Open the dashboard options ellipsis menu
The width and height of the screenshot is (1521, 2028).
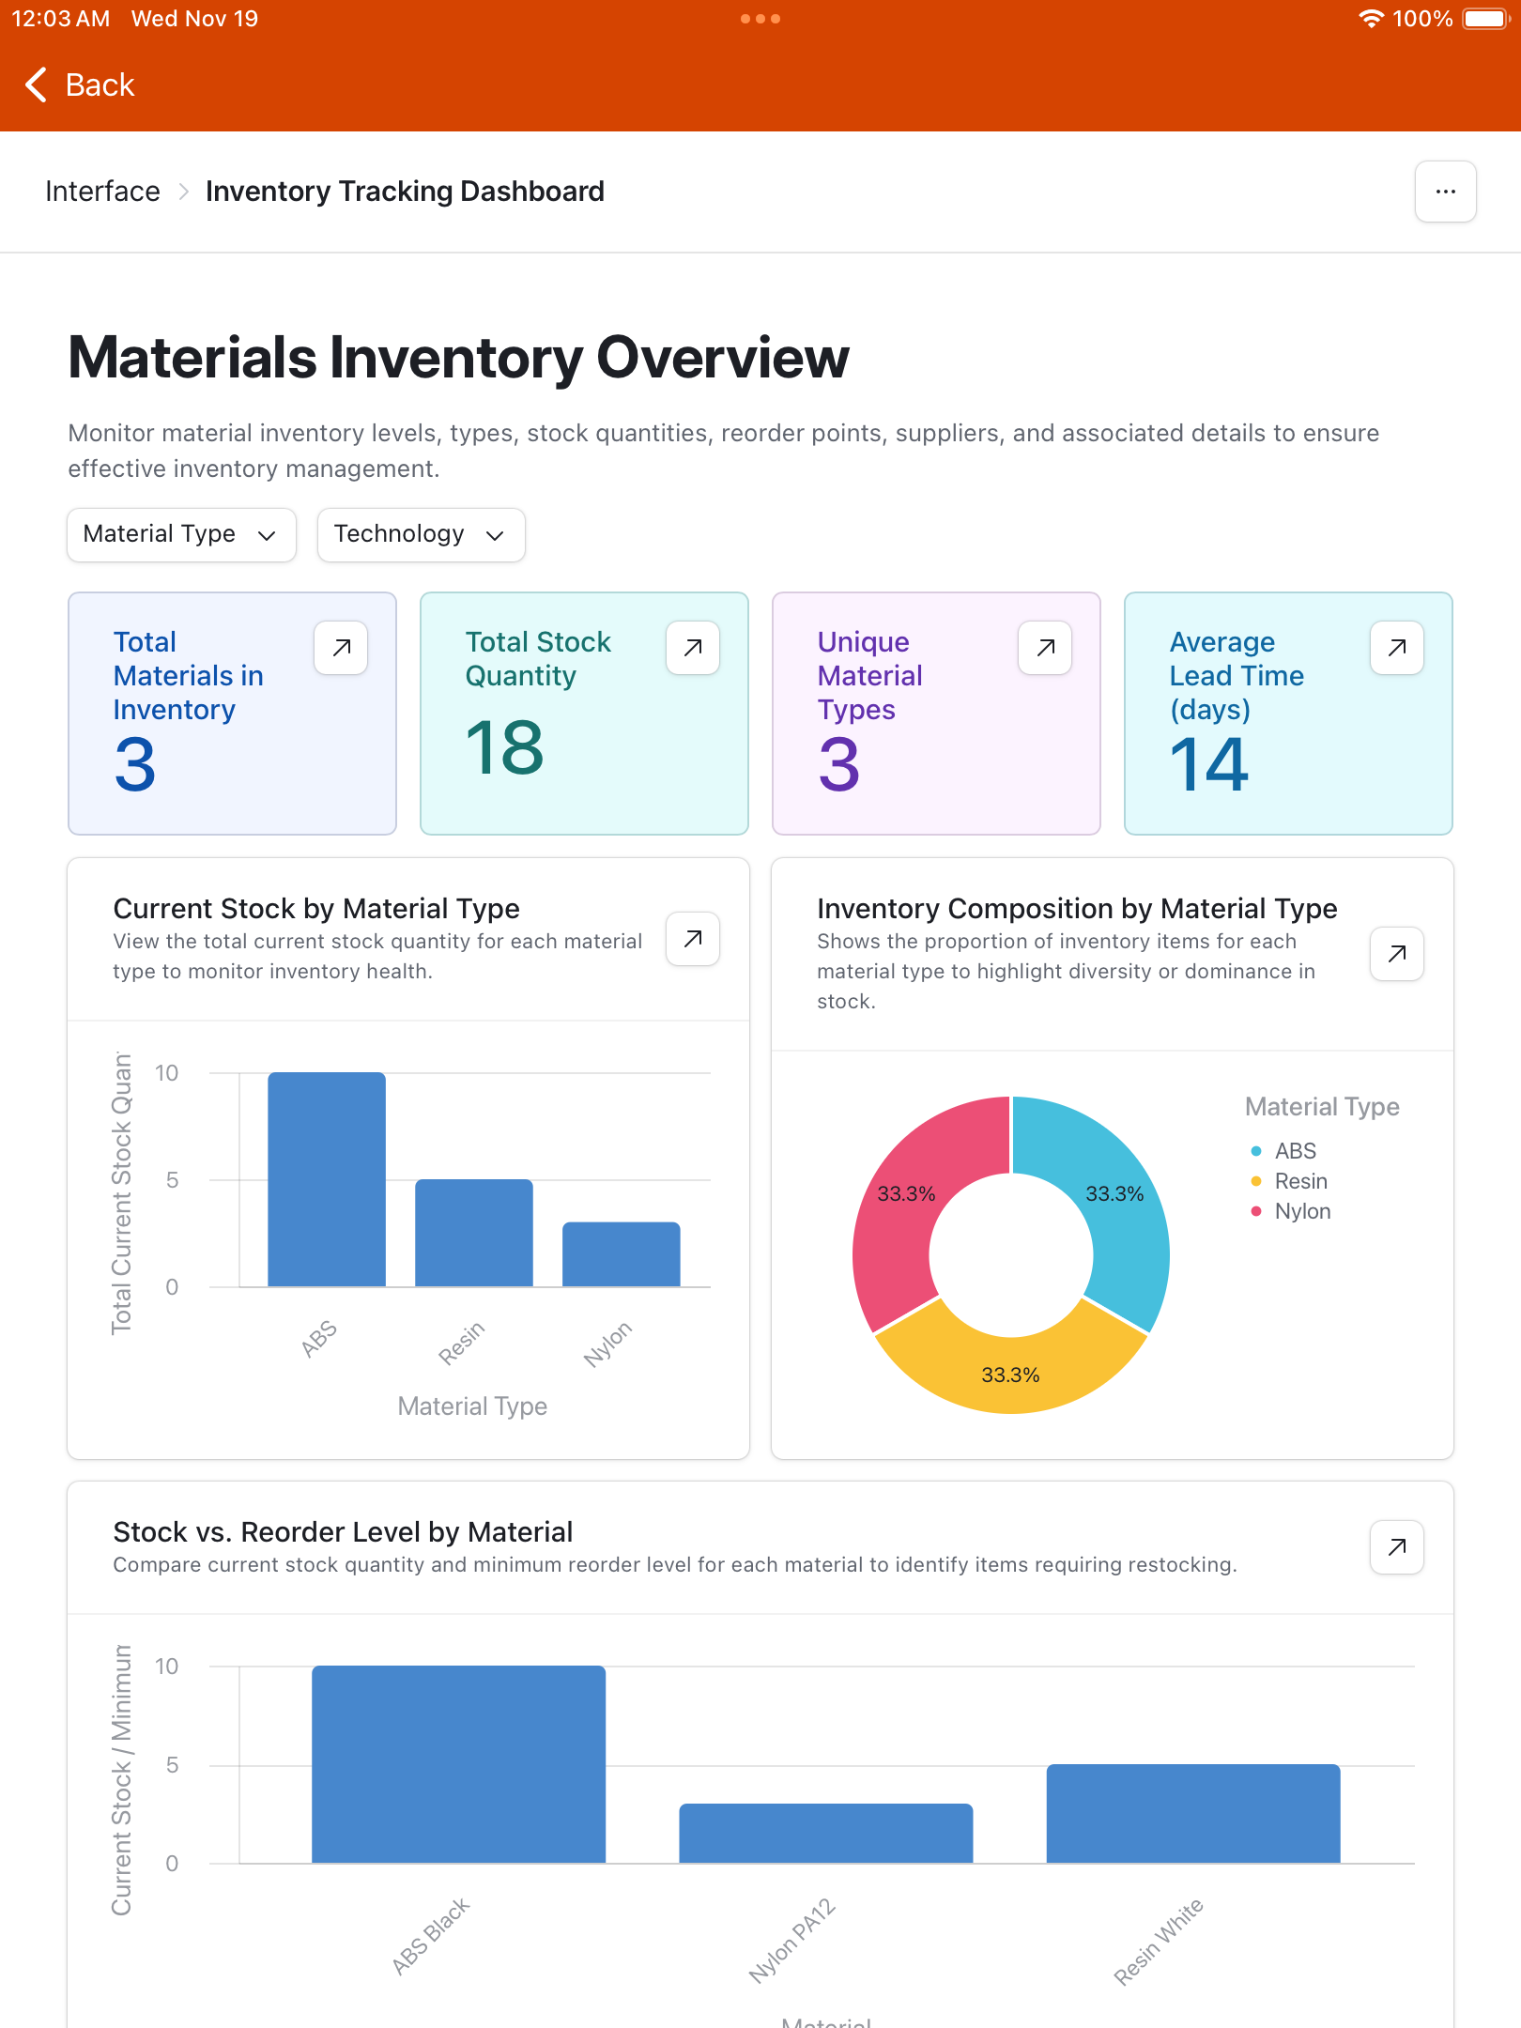coord(1445,192)
